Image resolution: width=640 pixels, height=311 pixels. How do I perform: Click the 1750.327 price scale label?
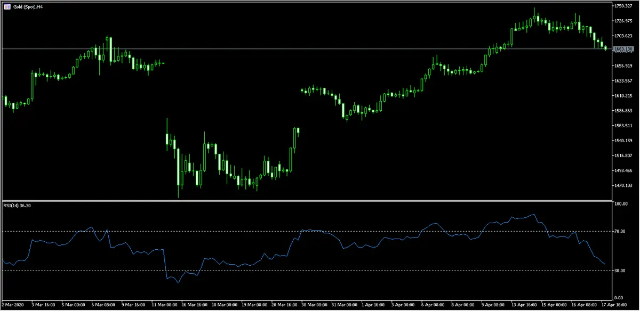click(x=623, y=6)
